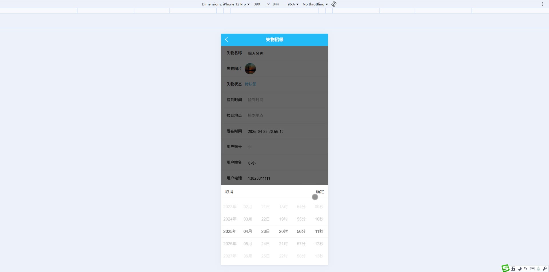Select 22时 in the hour column
Viewport: 549px width, 272px height.
coord(283,256)
